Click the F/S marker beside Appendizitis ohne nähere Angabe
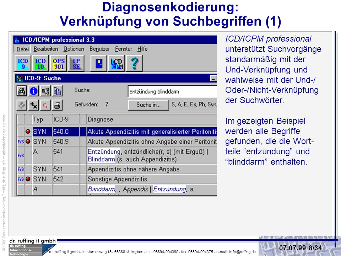The width and height of the screenshot is (341, 256). (x=21, y=169)
